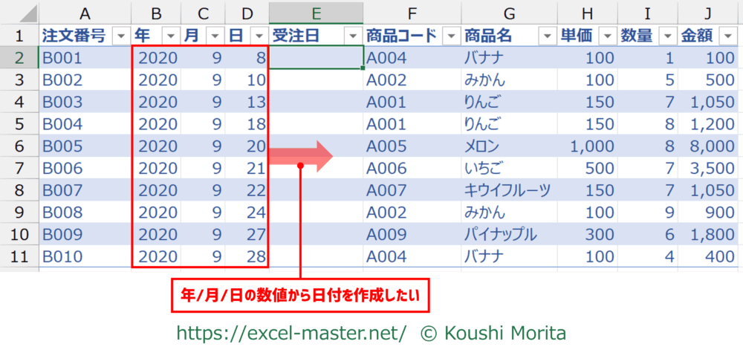Open the 日 column filter dropdown

pyautogui.click(x=258, y=36)
